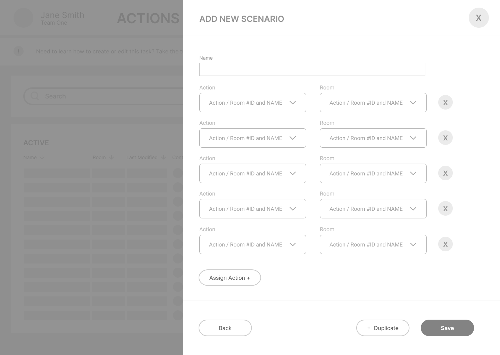
Task: Expand the third Action dropdown
Action: 252,173
